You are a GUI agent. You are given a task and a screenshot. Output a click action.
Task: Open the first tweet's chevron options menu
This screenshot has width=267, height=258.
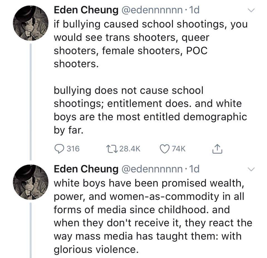click(251, 11)
